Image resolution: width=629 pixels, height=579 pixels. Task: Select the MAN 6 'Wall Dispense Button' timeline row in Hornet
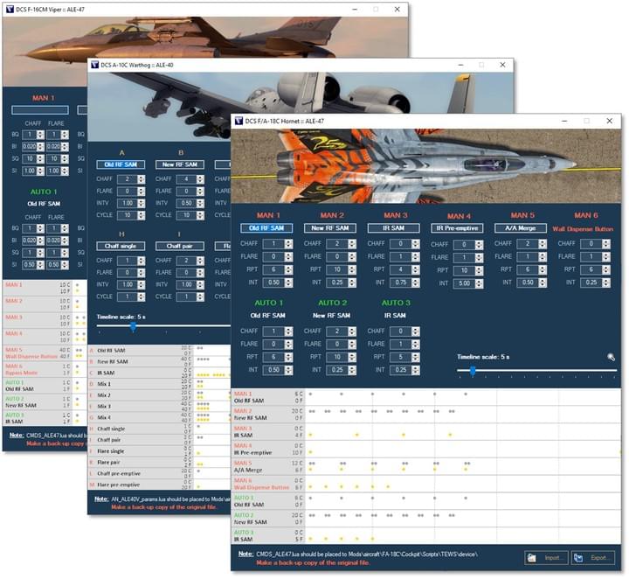pos(426,484)
